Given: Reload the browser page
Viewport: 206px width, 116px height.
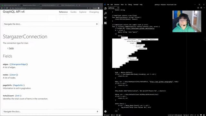Looking at the screenshot, I should pyautogui.click(x=7, y=8).
